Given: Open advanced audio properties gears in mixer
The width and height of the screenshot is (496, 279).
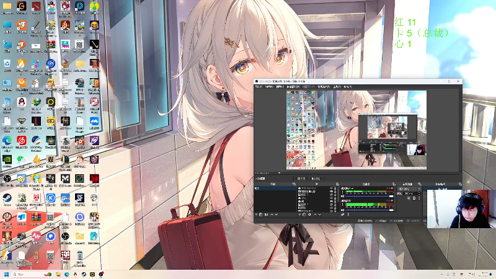Looking at the screenshot, I should (x=343, y=215).
